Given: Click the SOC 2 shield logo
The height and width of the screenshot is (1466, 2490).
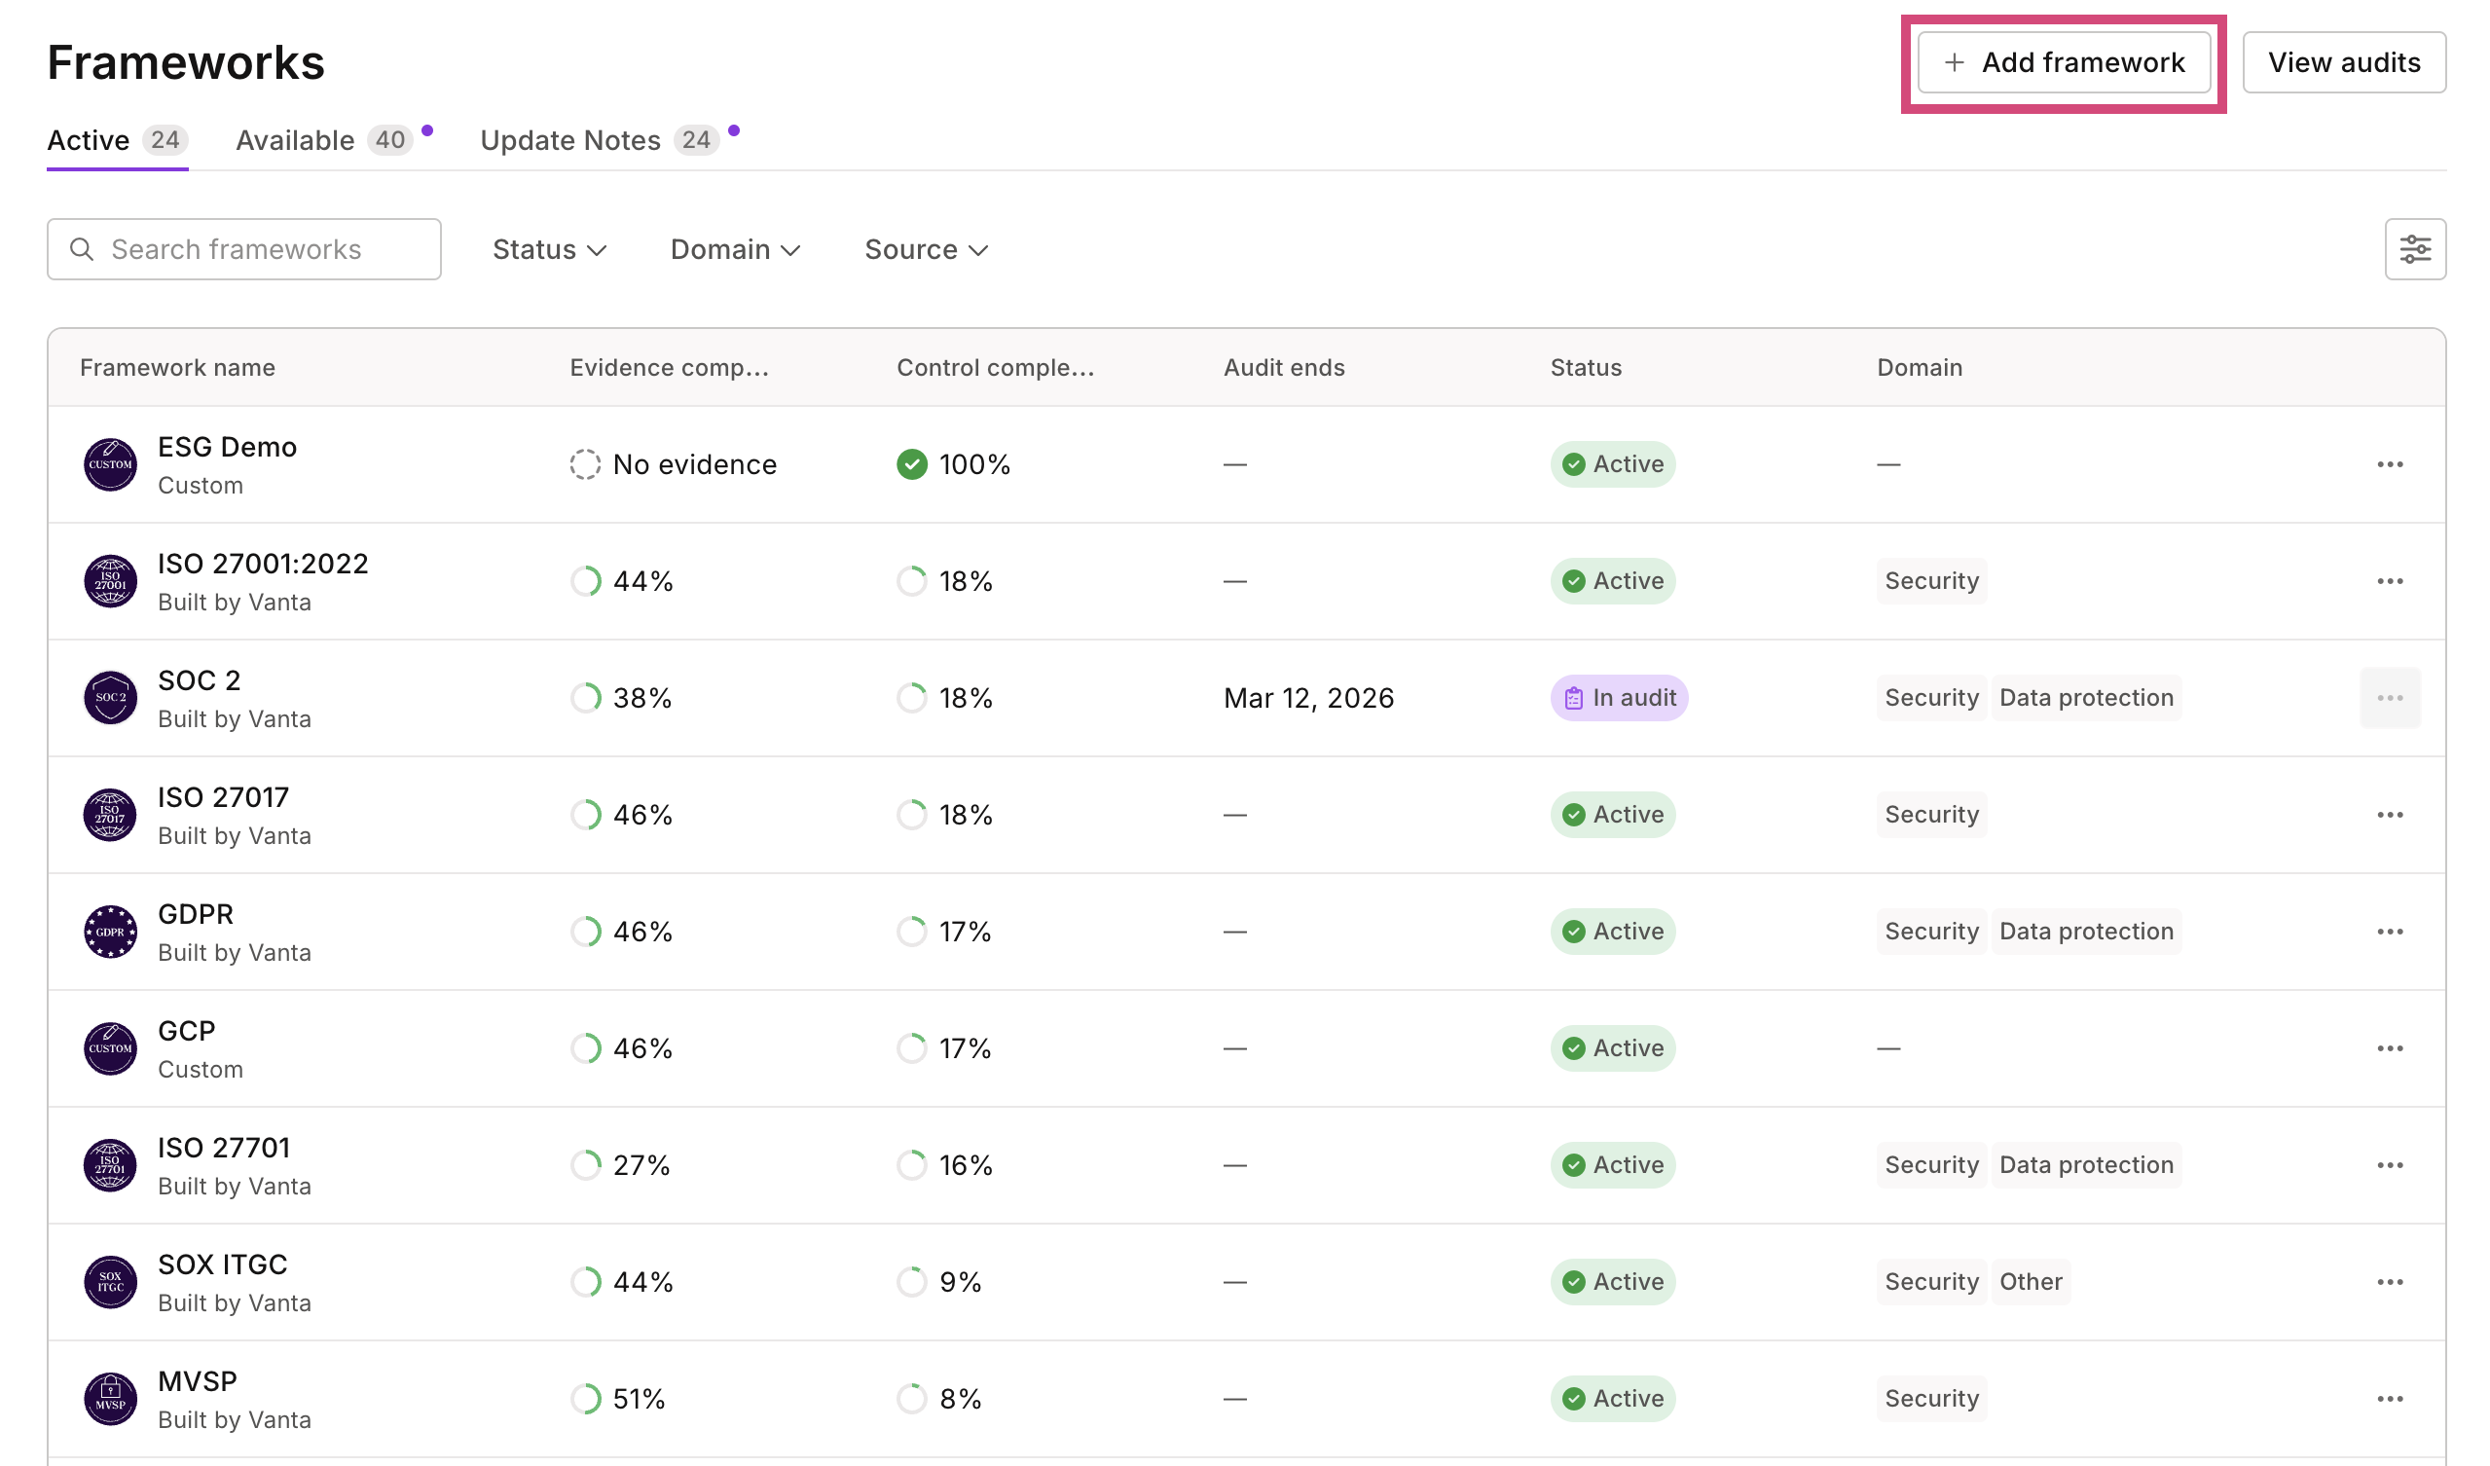Looking at the screenshot, I should [x=110, y=697].
